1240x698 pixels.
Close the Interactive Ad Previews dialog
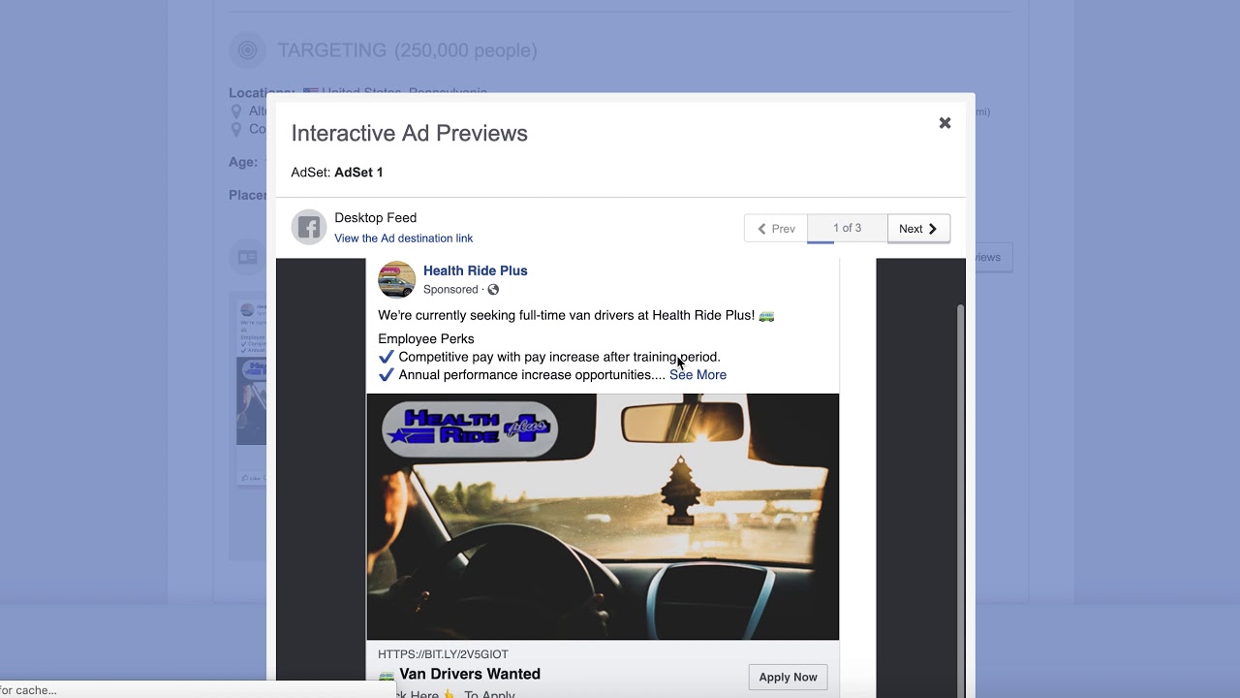[x=945, y=123]
